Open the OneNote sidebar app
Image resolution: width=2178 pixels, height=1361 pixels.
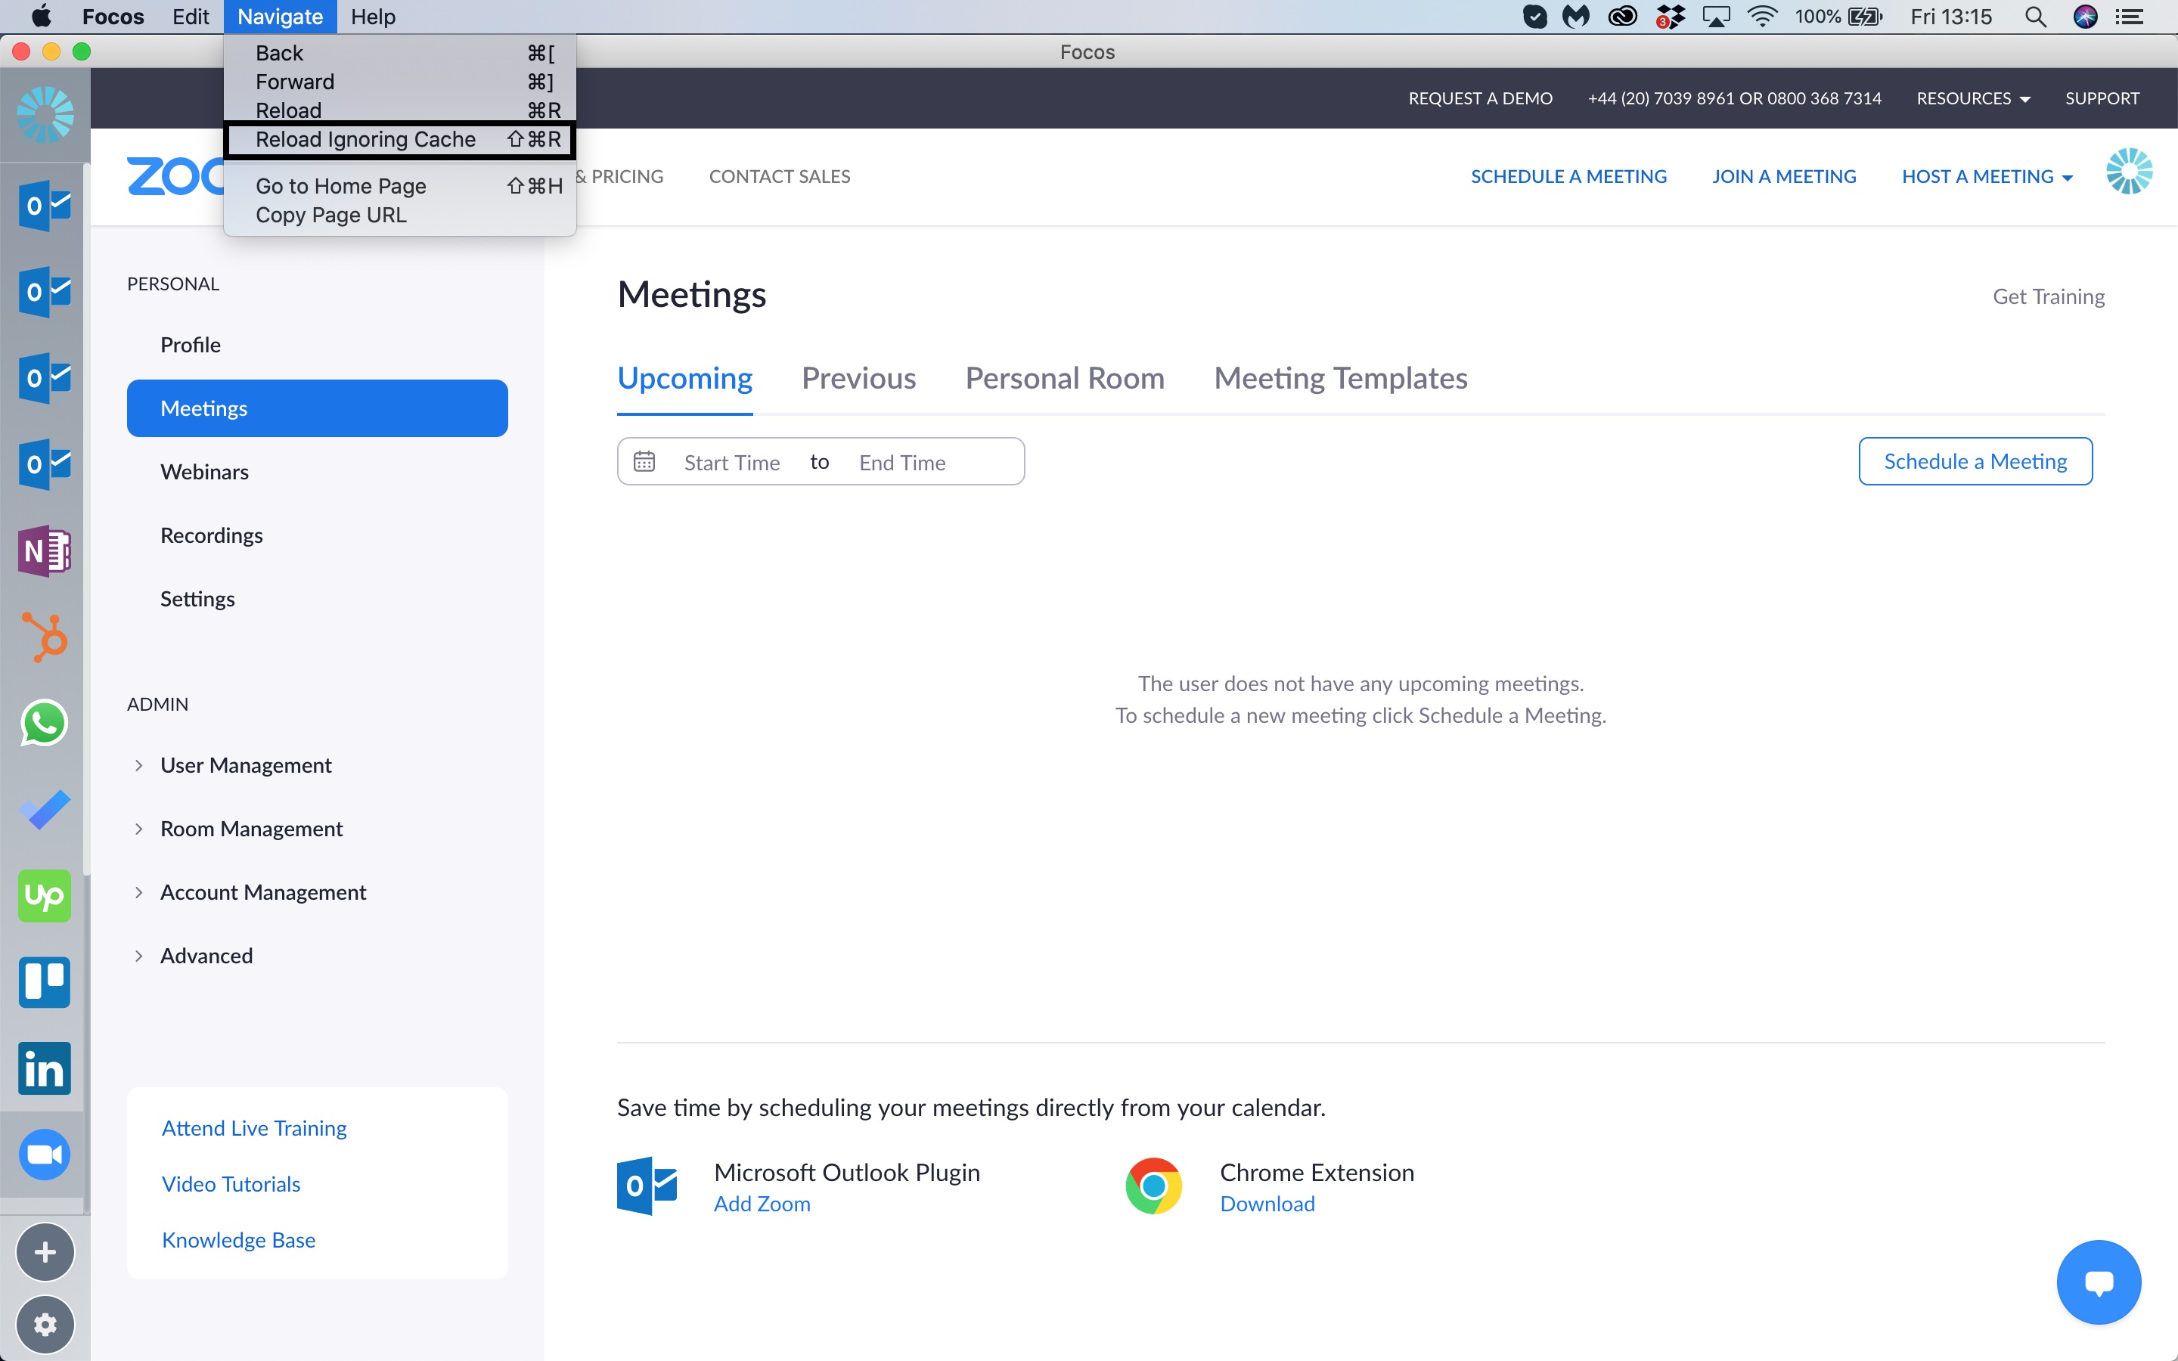[44, 550]
